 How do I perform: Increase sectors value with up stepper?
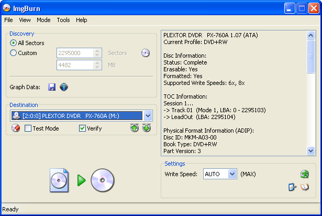click(x=97, y=51)
